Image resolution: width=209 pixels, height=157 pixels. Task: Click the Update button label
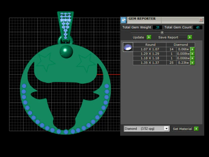(x=138, y=38)
